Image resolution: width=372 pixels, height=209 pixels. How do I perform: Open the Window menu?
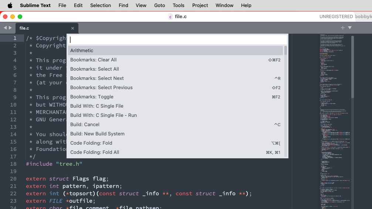point(224,5)
